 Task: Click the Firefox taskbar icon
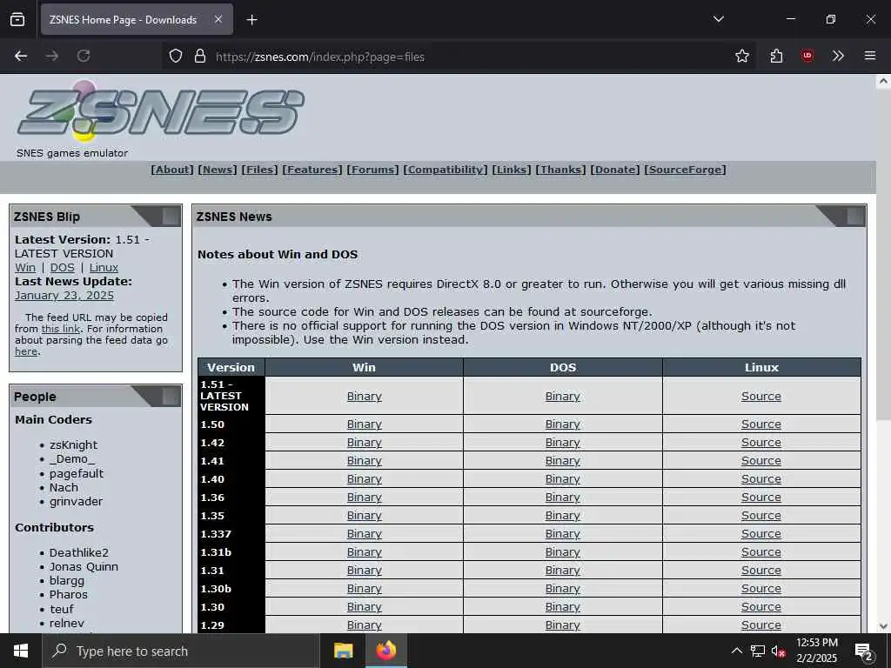coord(385,651)
